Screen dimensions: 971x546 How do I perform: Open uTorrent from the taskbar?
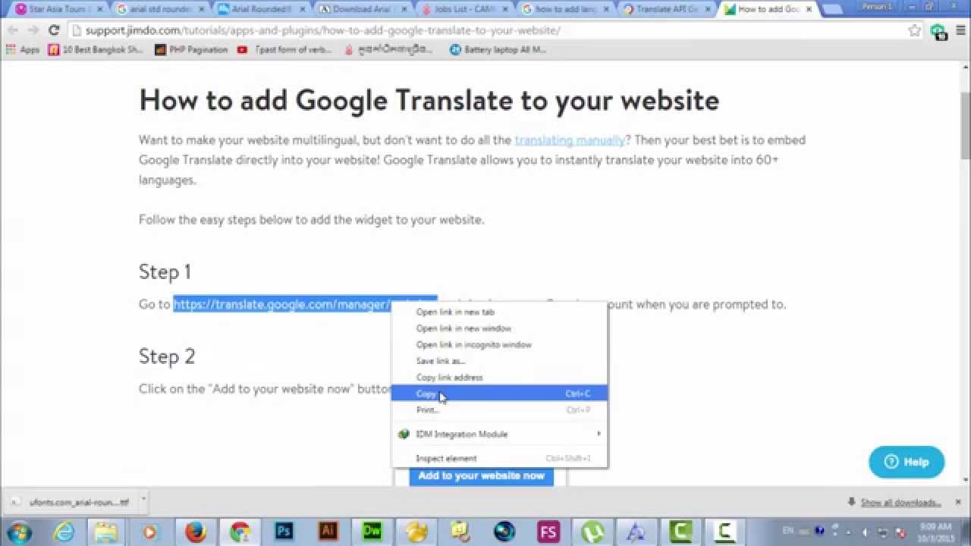[x=592, y=531]
